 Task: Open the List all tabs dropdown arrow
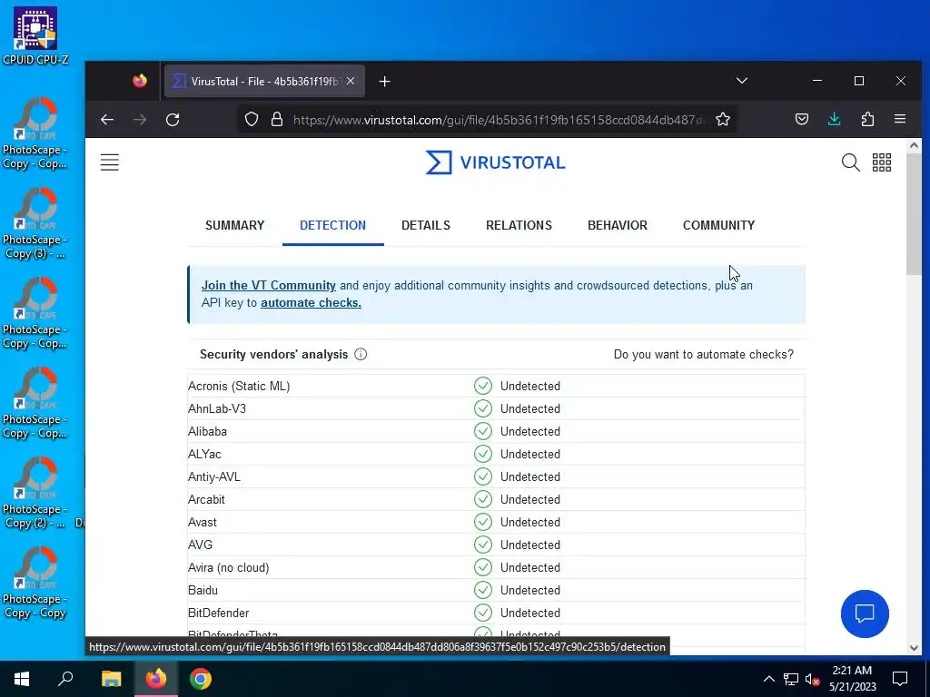click(x=741, y=81)
